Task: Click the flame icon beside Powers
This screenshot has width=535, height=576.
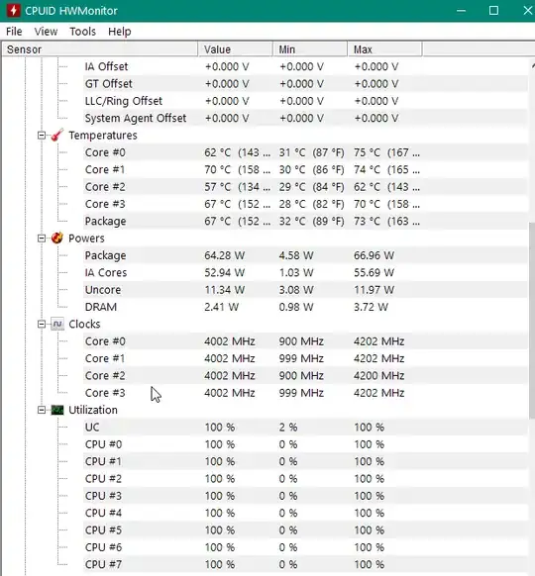Action: coord(57,239)
